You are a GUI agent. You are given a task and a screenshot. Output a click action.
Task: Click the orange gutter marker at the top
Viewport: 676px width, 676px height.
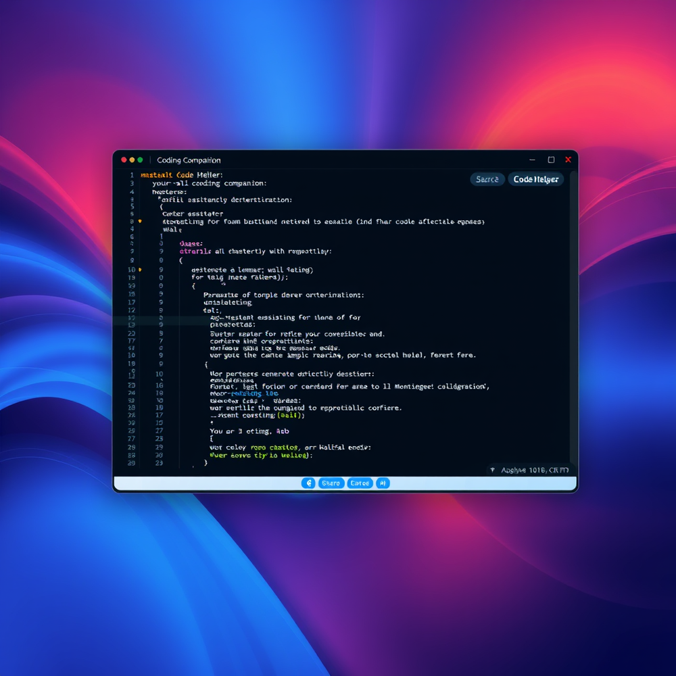pyautogui.click(x=140, y=222)
